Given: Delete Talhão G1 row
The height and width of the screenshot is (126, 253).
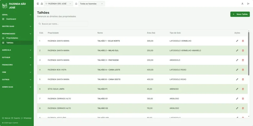Looking at the screenshot, I should [x=243, y=98].
